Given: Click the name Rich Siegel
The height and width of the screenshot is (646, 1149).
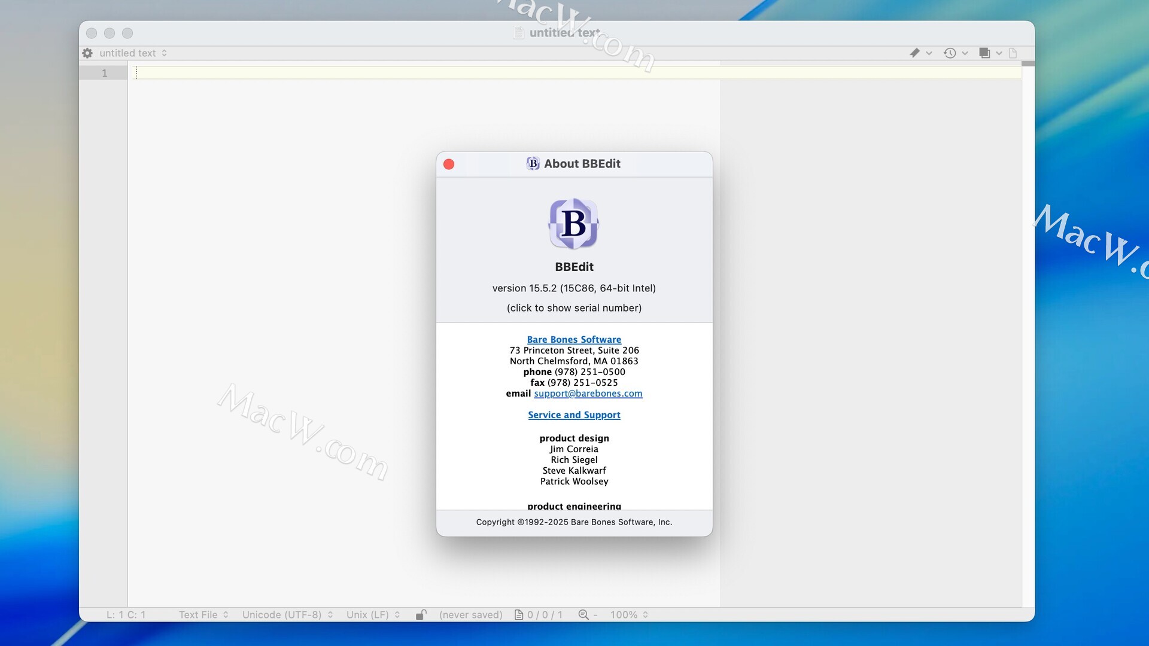Looking at the screenshot, I should point(574,459).
